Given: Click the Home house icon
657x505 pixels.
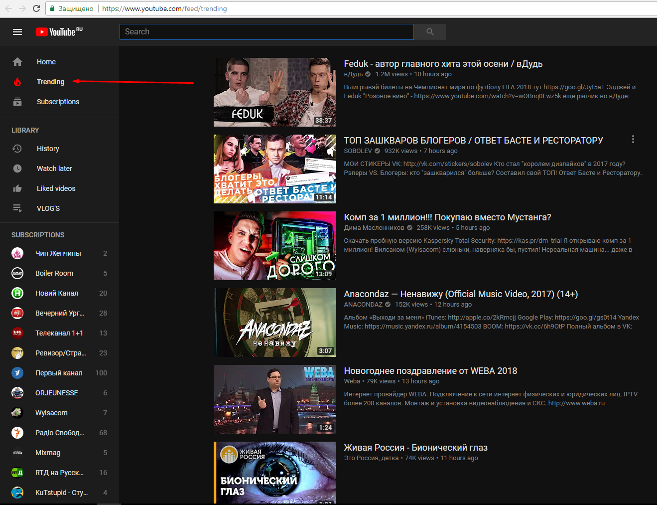Looking at the screenshot, I should click(x=17, y=62).
